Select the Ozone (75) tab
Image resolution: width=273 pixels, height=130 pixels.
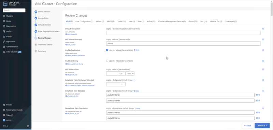point(193,21)
